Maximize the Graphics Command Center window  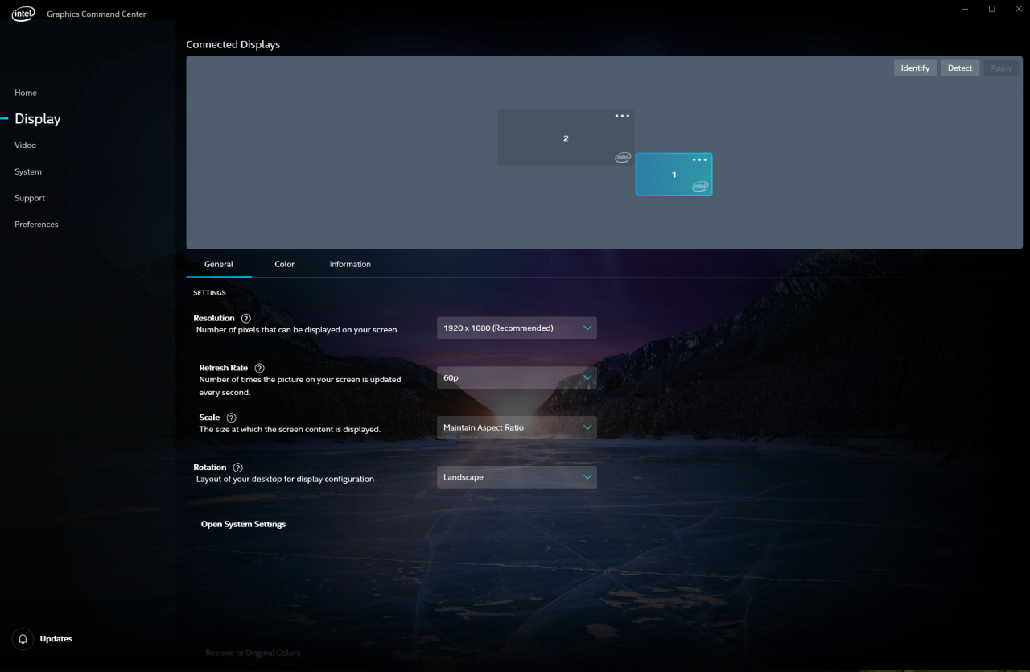click(x=991, y=9)
